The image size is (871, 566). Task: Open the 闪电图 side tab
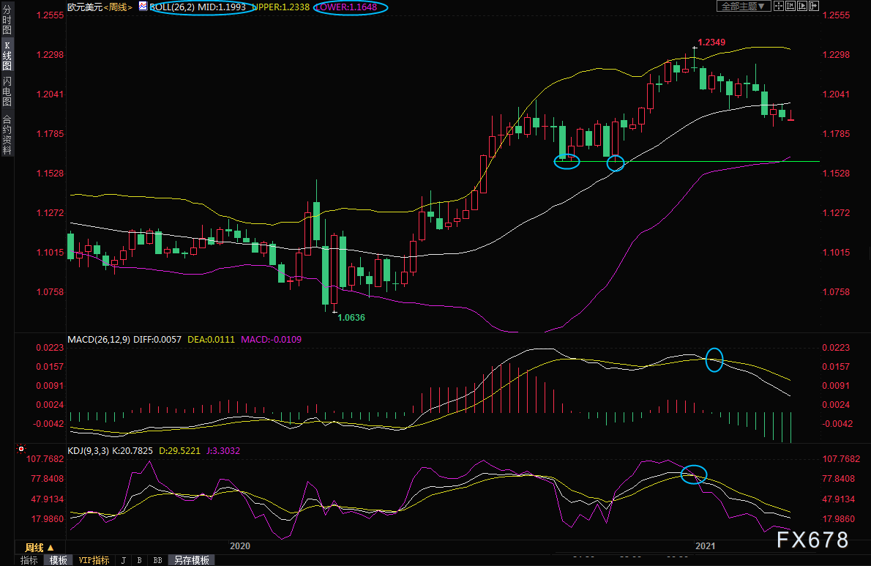pyautogui.click(x=7, y=91)
